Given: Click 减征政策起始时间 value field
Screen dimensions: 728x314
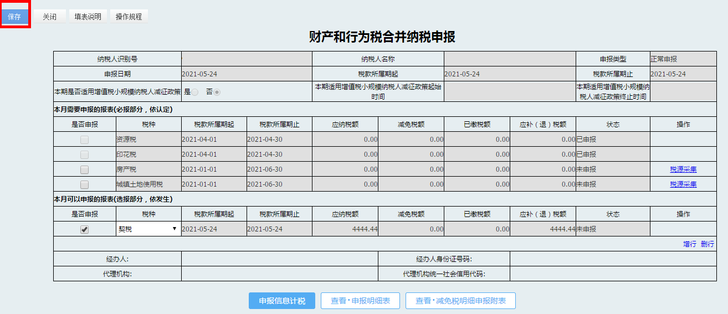Looking at the screenshot, I should 510,92.
